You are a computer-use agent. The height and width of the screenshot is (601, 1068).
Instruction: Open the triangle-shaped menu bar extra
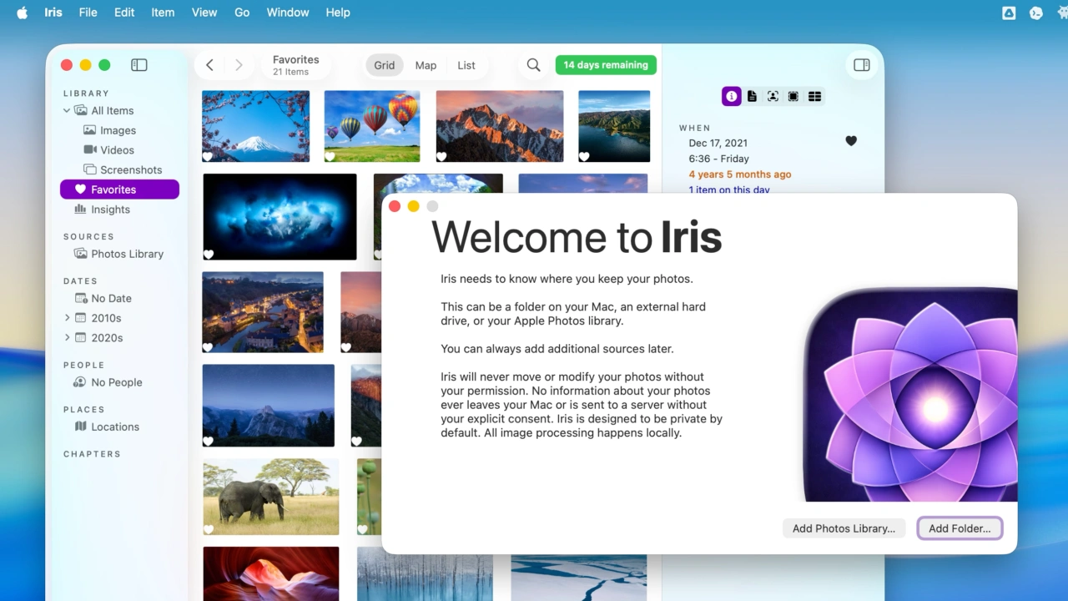[1009, 13]
